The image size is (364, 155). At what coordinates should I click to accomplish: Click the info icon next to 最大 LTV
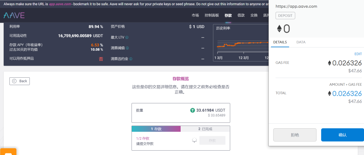pos(127,37)
